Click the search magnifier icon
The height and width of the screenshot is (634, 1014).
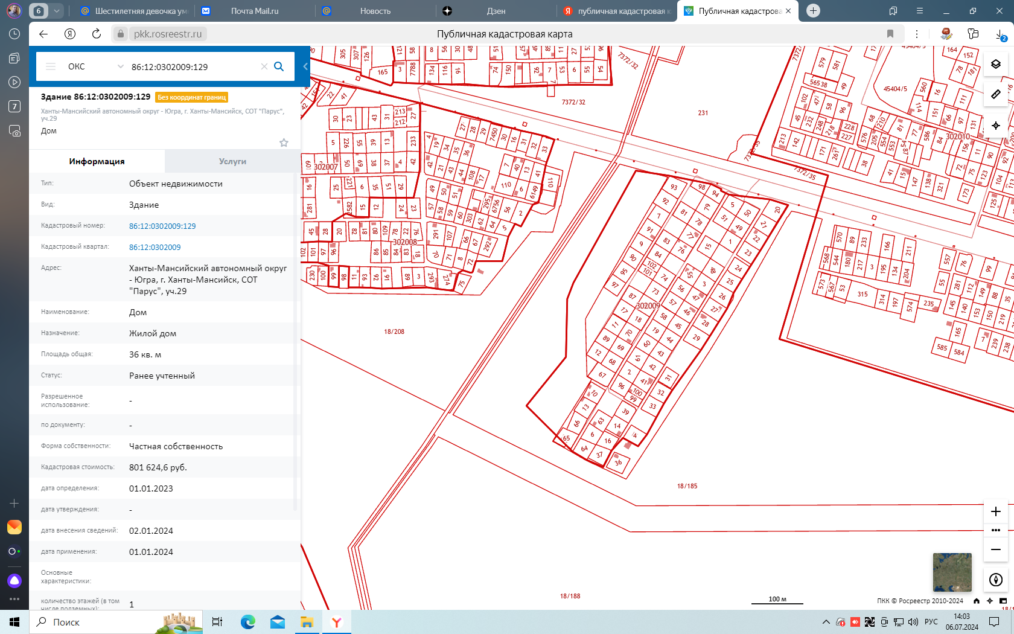[x=279, y=66]
